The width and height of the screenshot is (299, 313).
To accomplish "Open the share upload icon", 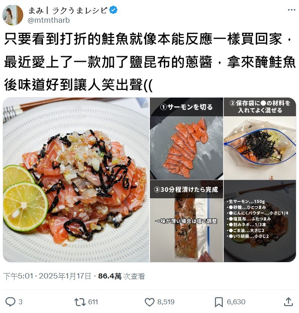I will click(288, 302).
